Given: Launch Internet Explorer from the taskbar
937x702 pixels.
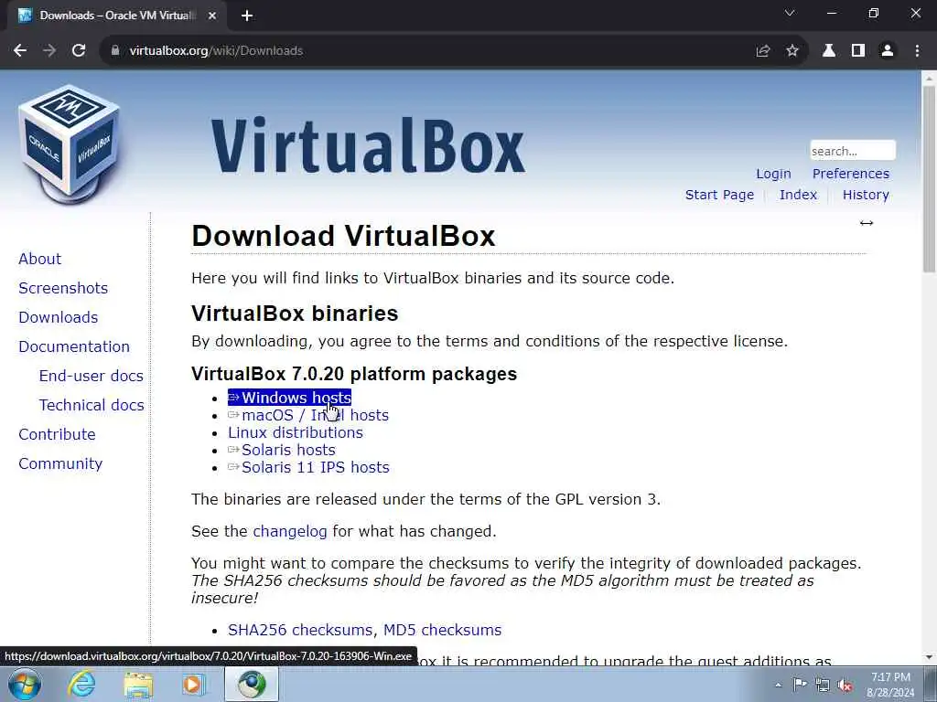Looking at the screenshot, I should click(x=81, y=684).
